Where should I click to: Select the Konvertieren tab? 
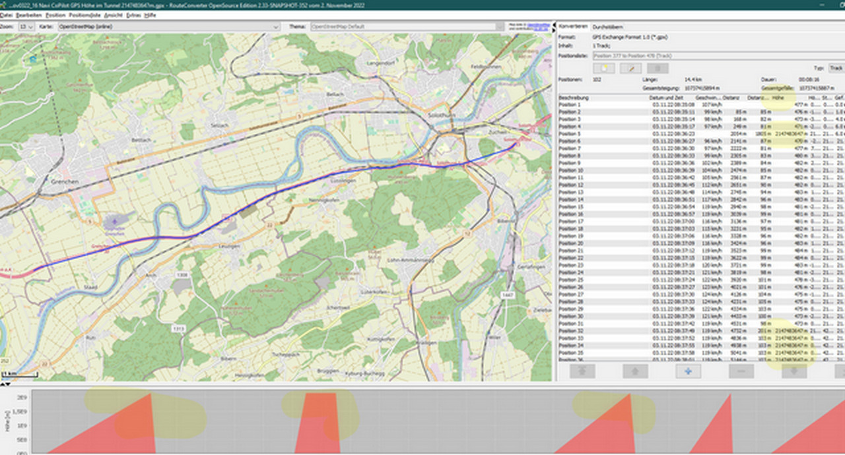573,27
